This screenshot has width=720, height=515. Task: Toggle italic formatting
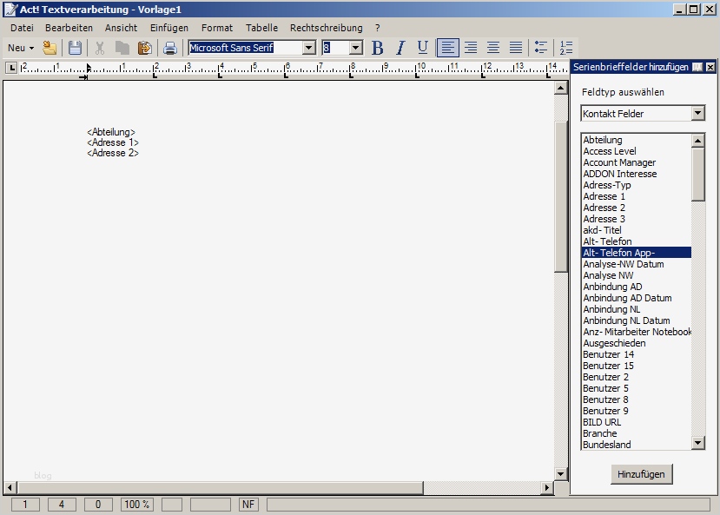coord(400,48)
